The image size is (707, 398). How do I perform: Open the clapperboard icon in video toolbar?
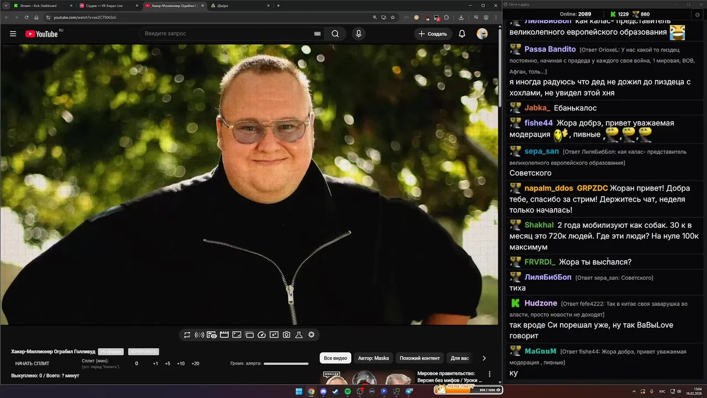(x=224, y=334)
